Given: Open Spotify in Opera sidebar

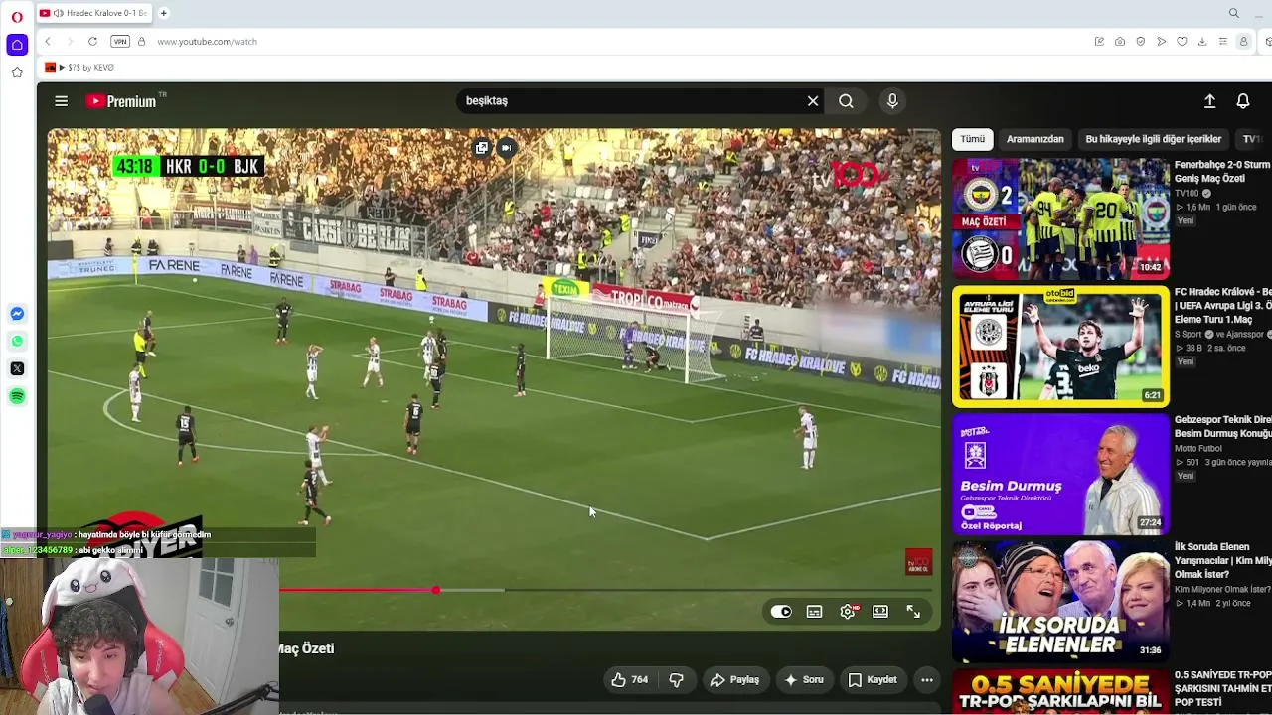Looking at the screenshot, I should click(17, 396).
